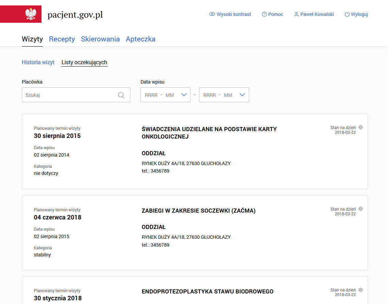Image resolution: width=388 pixels, height=304 pixels.
Task: Click the Polish eagle emblem logo
Action: 31,14
